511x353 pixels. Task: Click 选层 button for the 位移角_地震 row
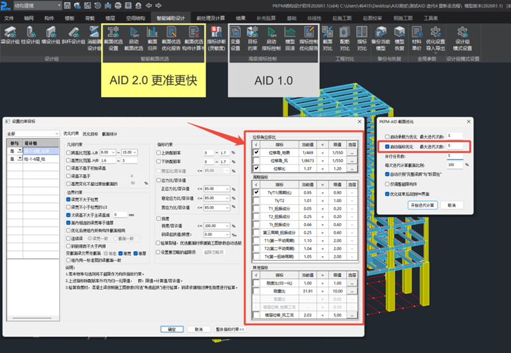click(352, 152)
